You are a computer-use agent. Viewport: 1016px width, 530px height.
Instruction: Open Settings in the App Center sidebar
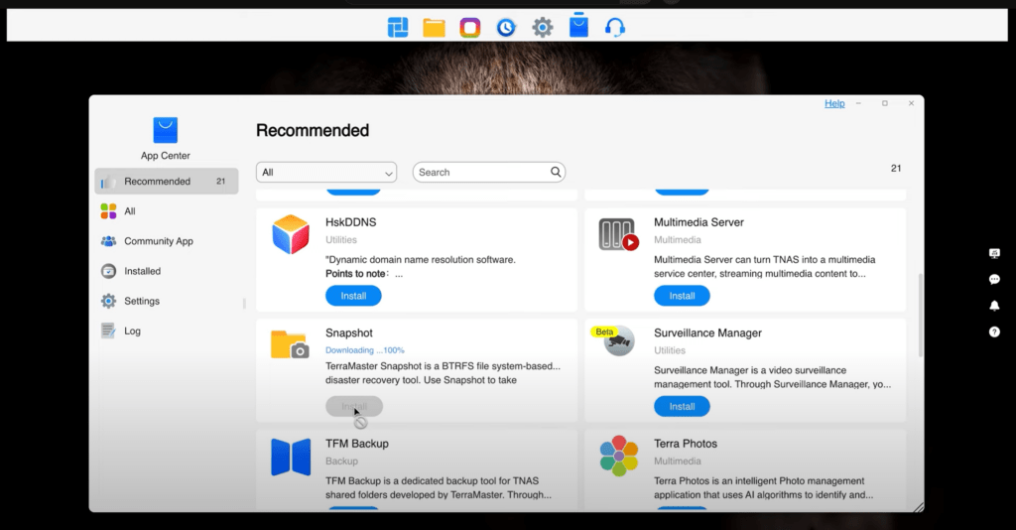click(x=141, y=301)
